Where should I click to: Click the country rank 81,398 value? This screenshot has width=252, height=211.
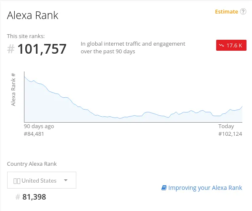click(34, 197)
